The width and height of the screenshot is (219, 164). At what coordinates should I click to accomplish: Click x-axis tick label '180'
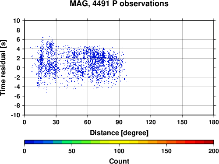[214, 122]
